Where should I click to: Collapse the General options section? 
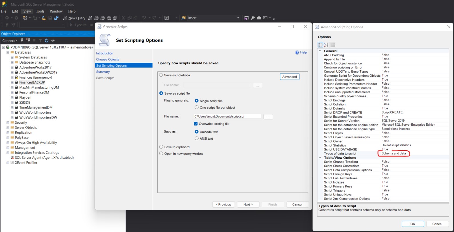click(320, 51)
